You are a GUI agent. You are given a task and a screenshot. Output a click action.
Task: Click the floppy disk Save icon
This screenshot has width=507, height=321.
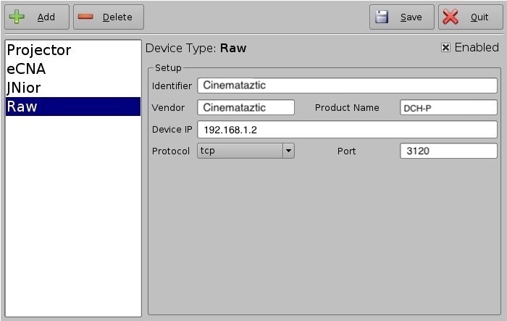point(382,17)
